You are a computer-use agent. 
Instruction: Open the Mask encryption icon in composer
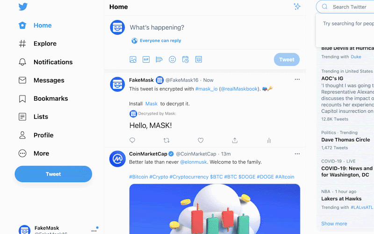(198, 59)
